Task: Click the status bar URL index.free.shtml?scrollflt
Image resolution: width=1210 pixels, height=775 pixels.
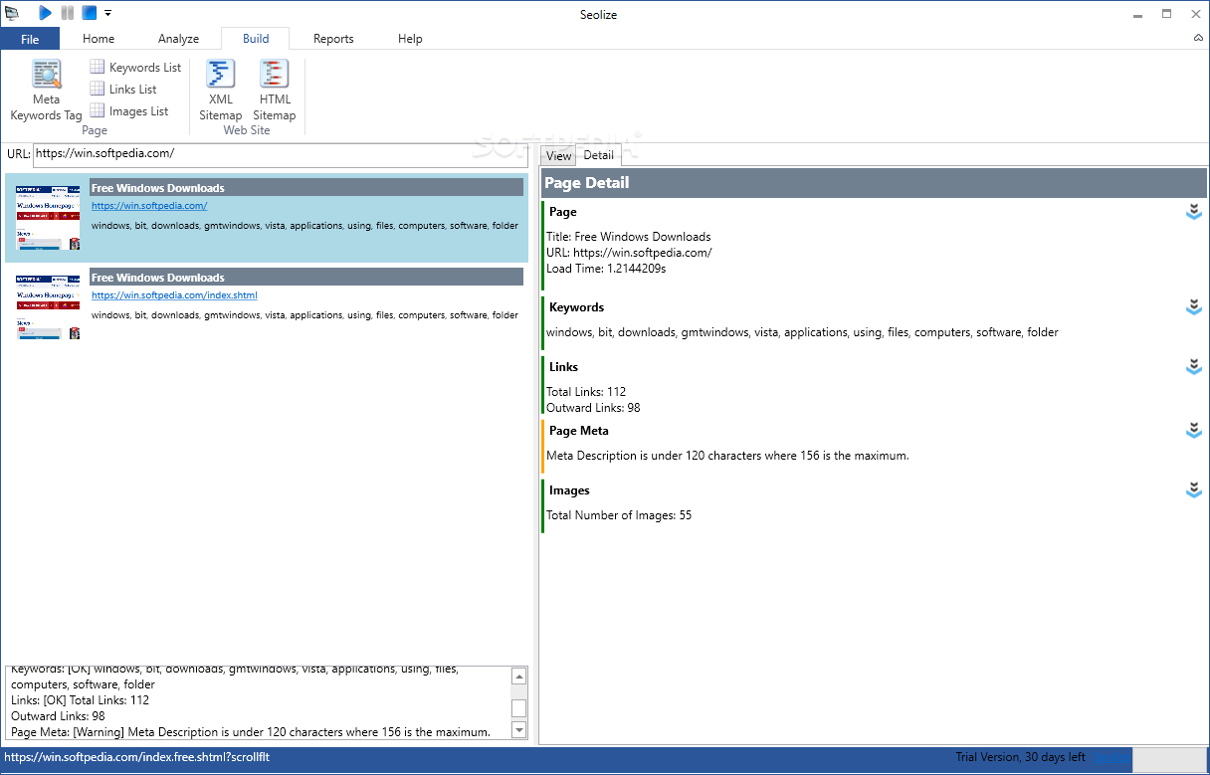Action: click(x=137, y=757)
